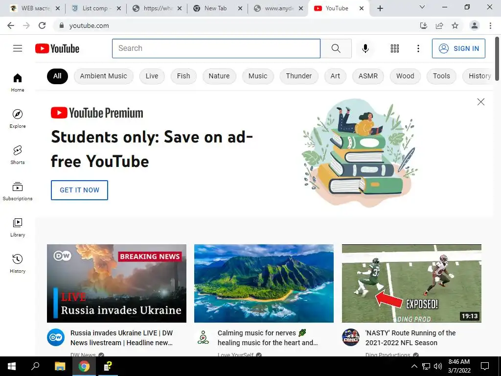
Task: Open volume control in tray
Action: (x=438, y=366)
